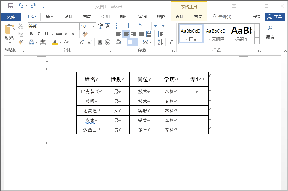Apply text highlight color
This screenshot has width=288, height=191.
pos(43,42)
